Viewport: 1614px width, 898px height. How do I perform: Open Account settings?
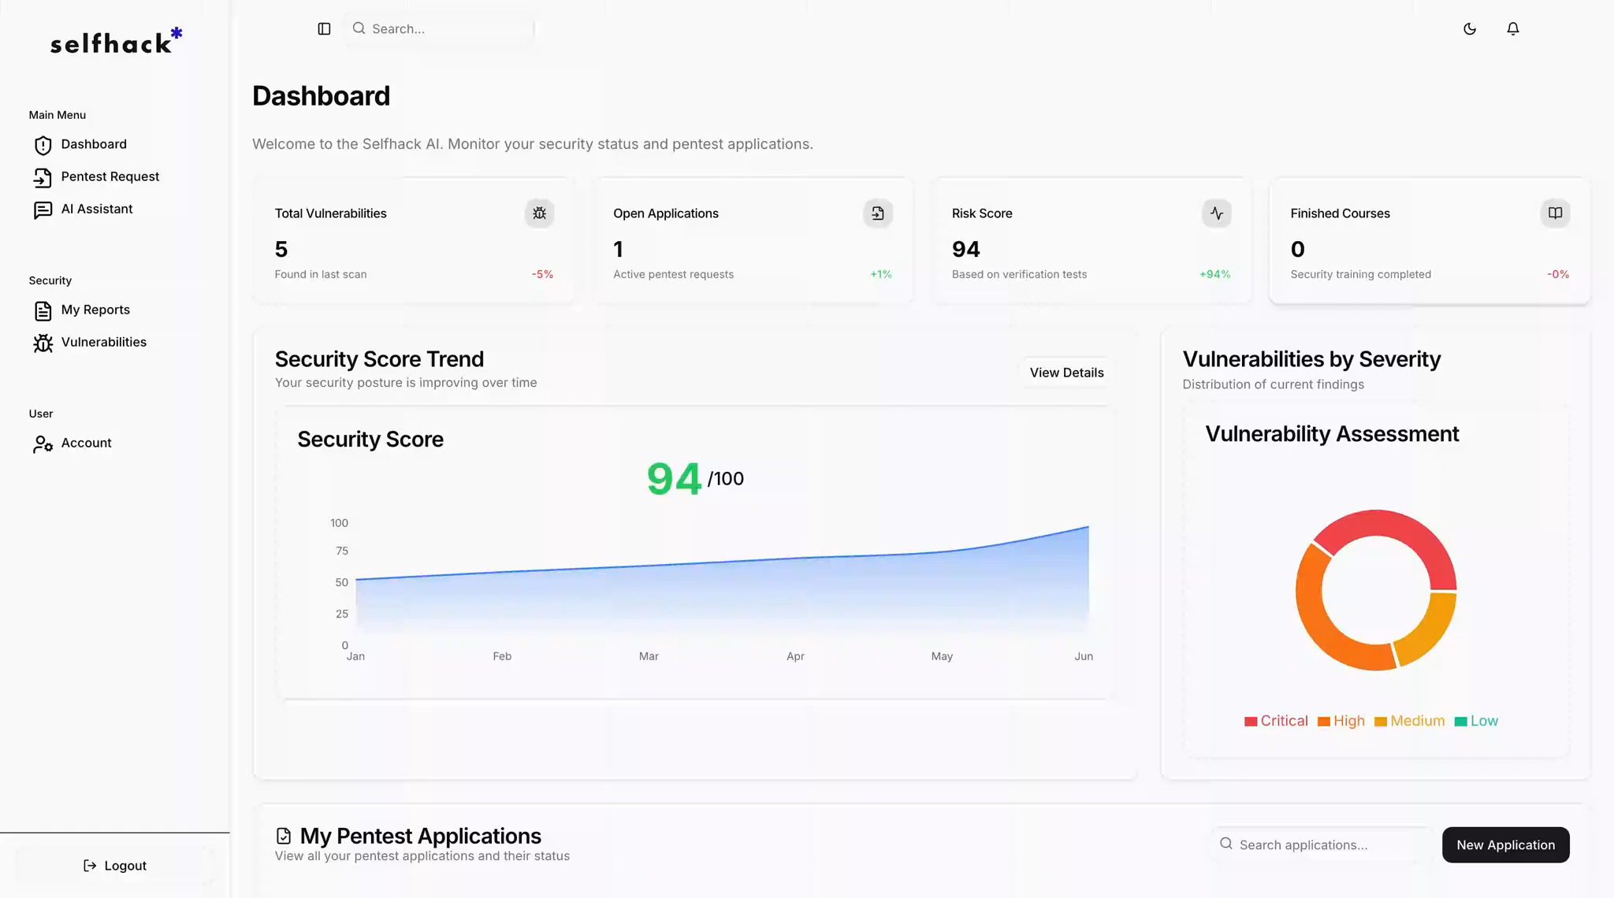86,443
